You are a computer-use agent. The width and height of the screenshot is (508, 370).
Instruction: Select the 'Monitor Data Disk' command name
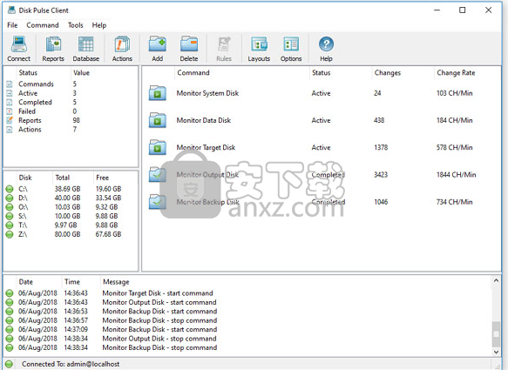click(203, 120)
